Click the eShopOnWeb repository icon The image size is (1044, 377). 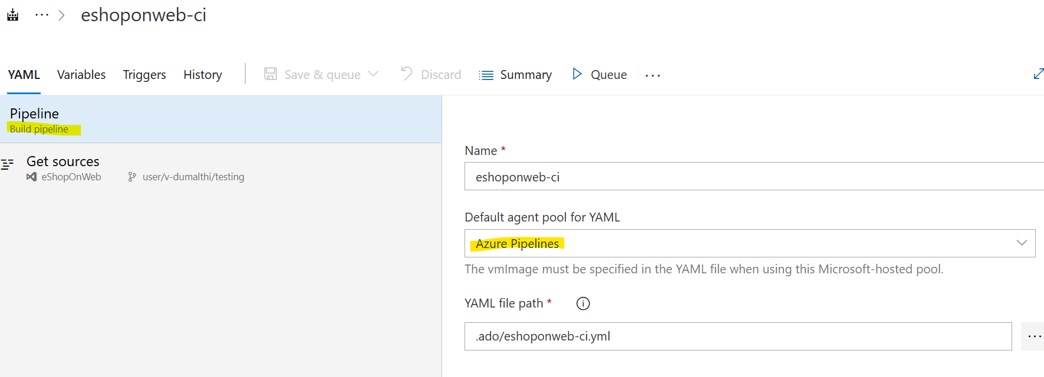point(32,177)
